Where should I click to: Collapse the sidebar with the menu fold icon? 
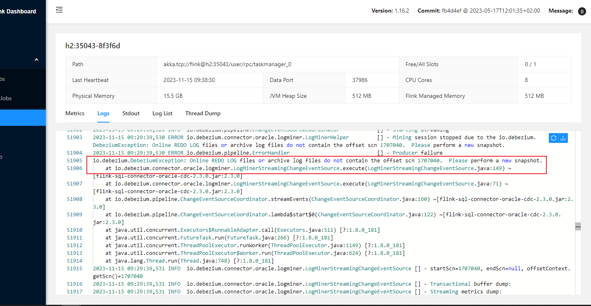59,10
